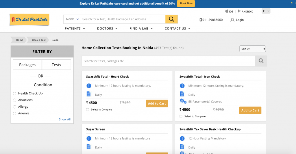Open Swasthfit Tax Saver Basic Health Checkup title
The height and width of the screenshot is (154, 296).
pos(210,129)
